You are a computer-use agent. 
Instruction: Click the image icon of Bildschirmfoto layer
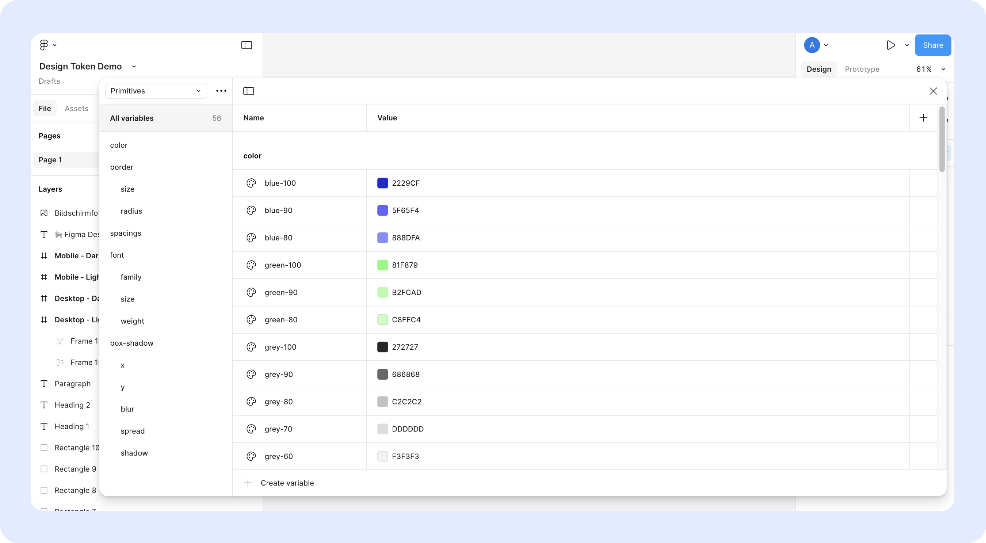click(44, 213)
